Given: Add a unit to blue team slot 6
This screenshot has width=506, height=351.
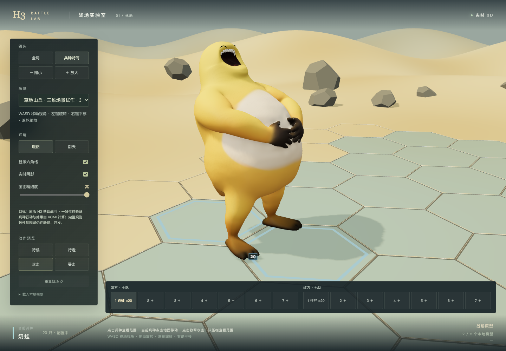Looking at the screenshot, I should point(258,300).
